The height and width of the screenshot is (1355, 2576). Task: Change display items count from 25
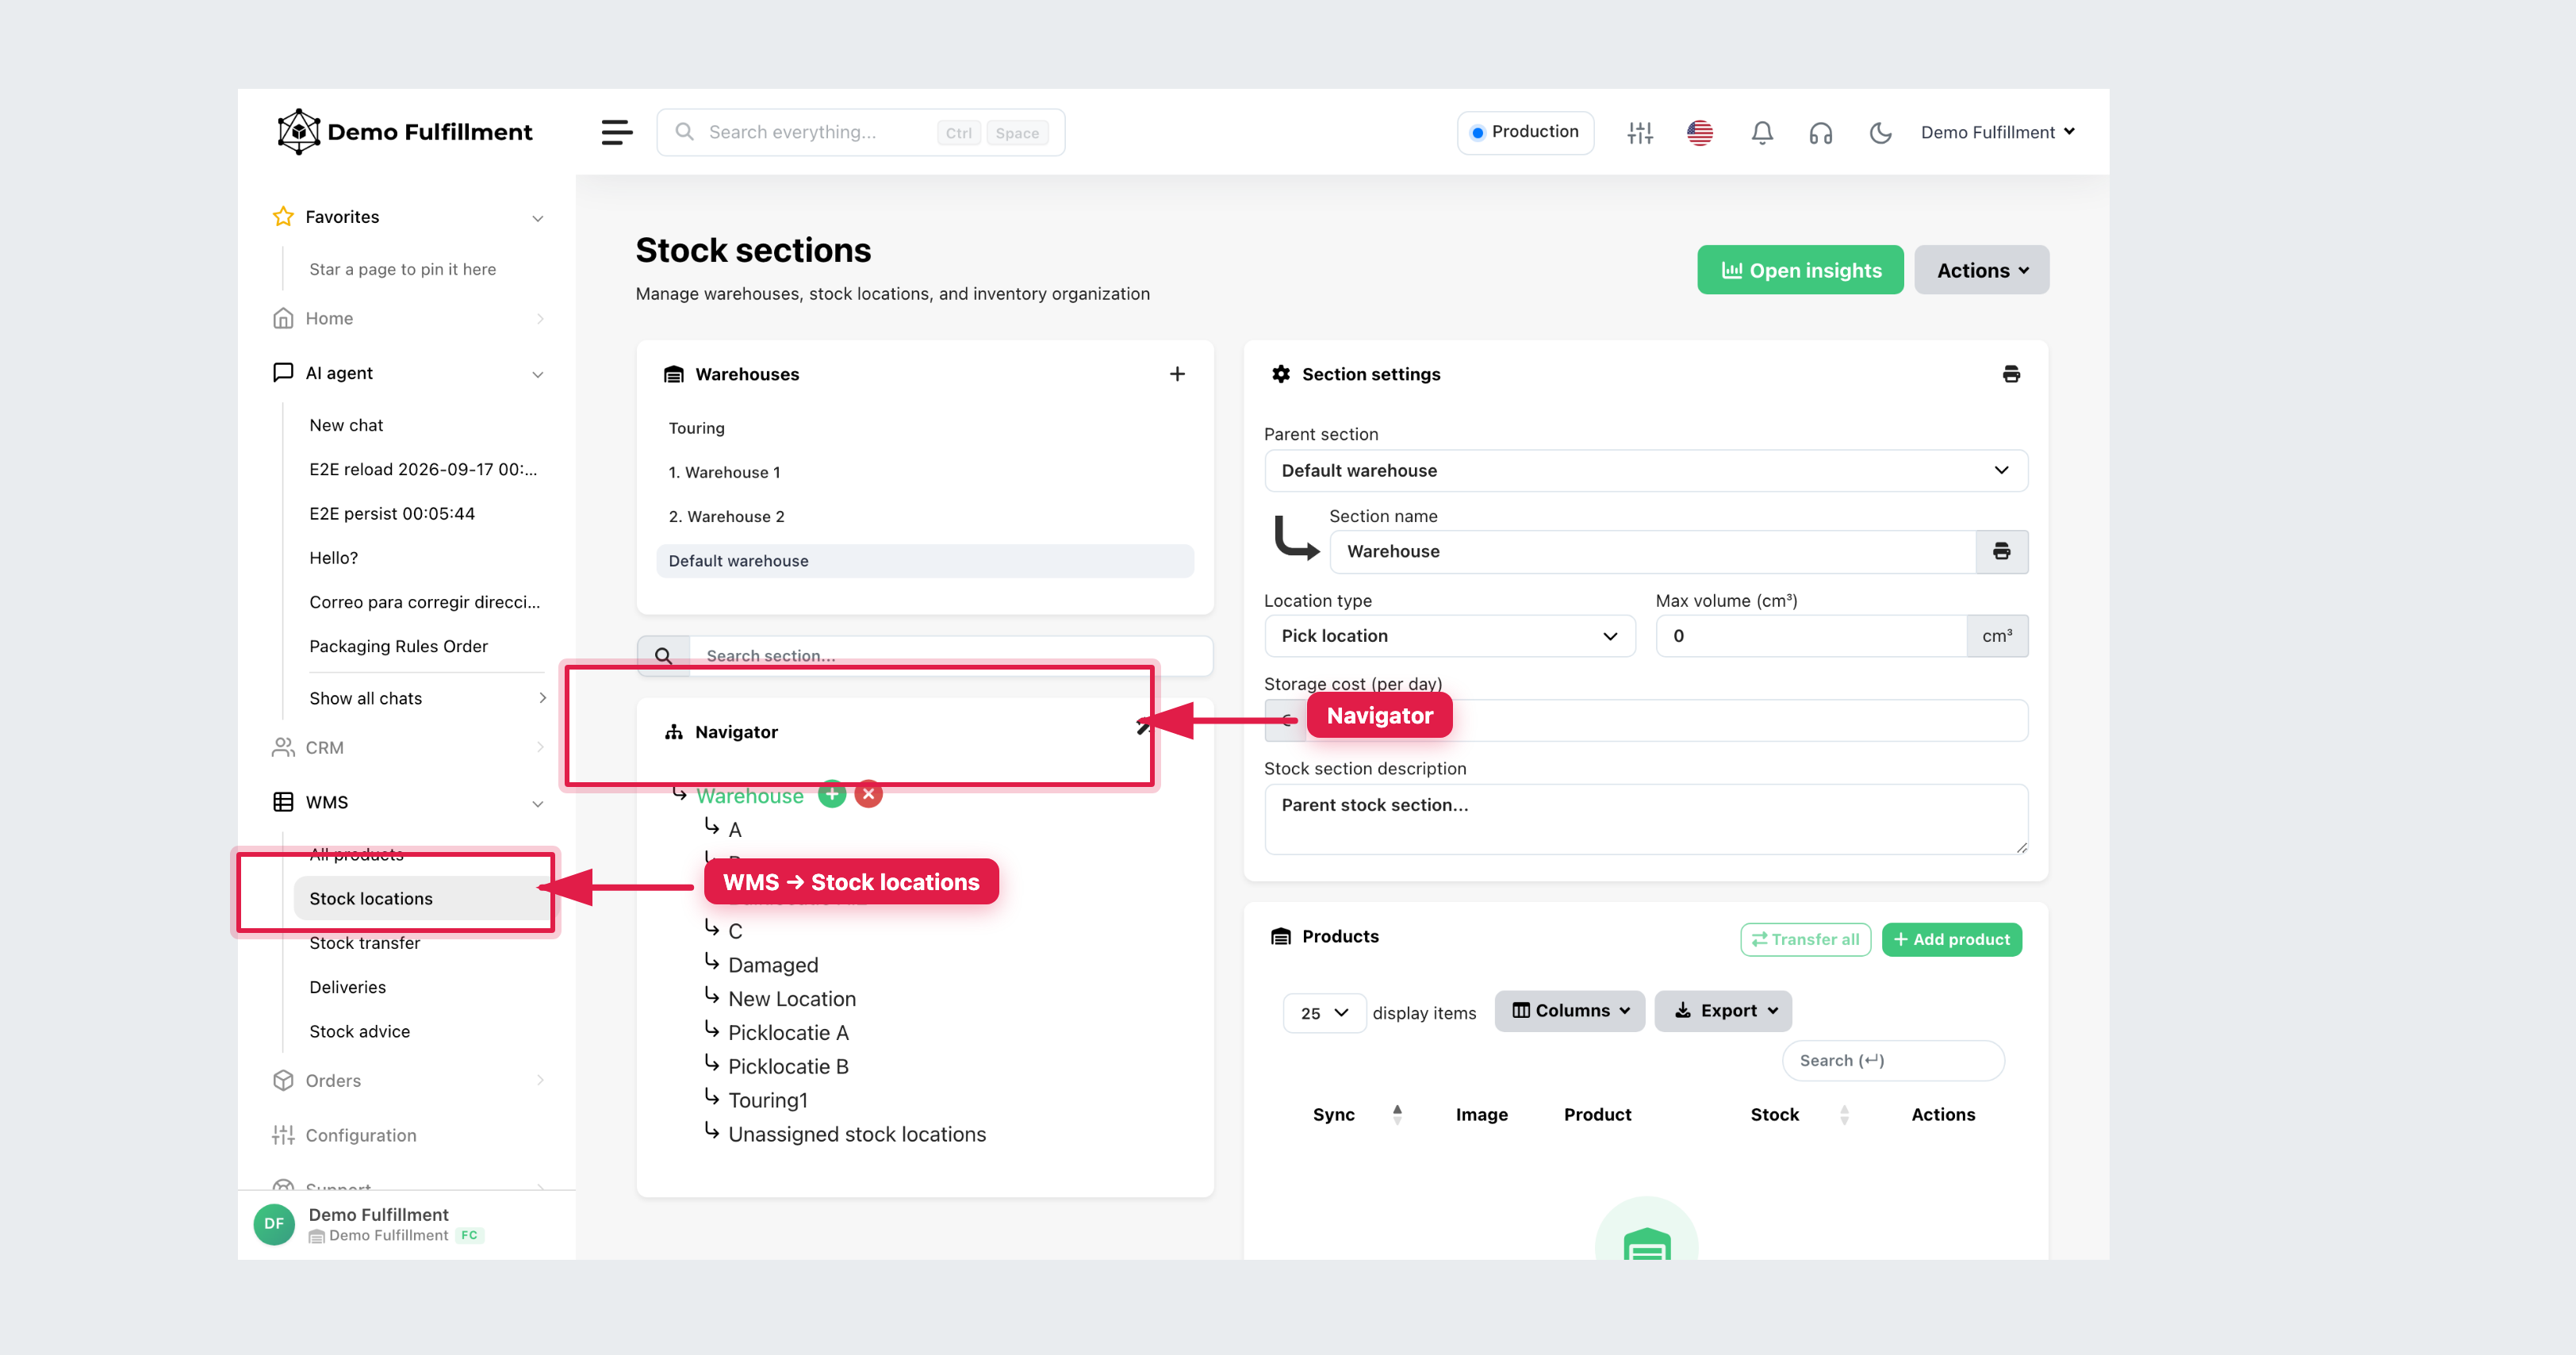pos(1324,1013)
